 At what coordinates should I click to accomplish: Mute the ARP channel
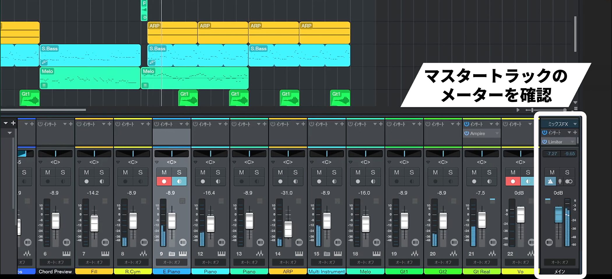point(280,172)
